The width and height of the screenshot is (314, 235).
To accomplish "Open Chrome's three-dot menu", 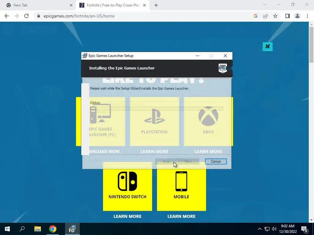I will pos(307,16).
